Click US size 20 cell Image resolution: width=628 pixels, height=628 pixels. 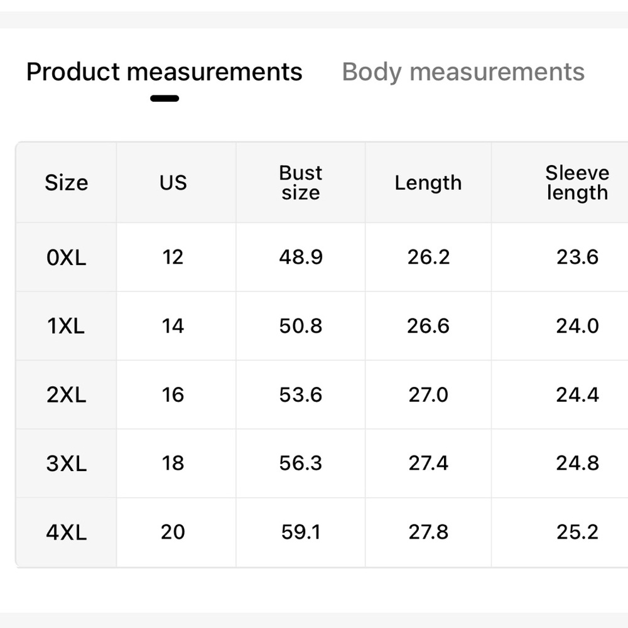tap(173, 532)
